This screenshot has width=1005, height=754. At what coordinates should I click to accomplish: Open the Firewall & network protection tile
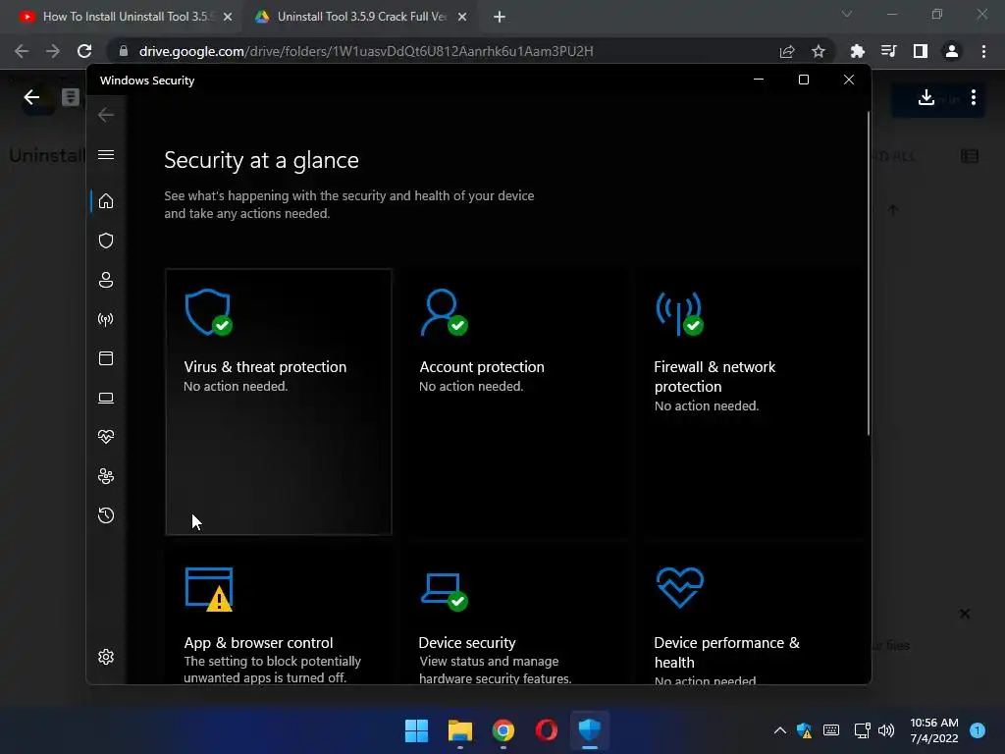point(749,402)
